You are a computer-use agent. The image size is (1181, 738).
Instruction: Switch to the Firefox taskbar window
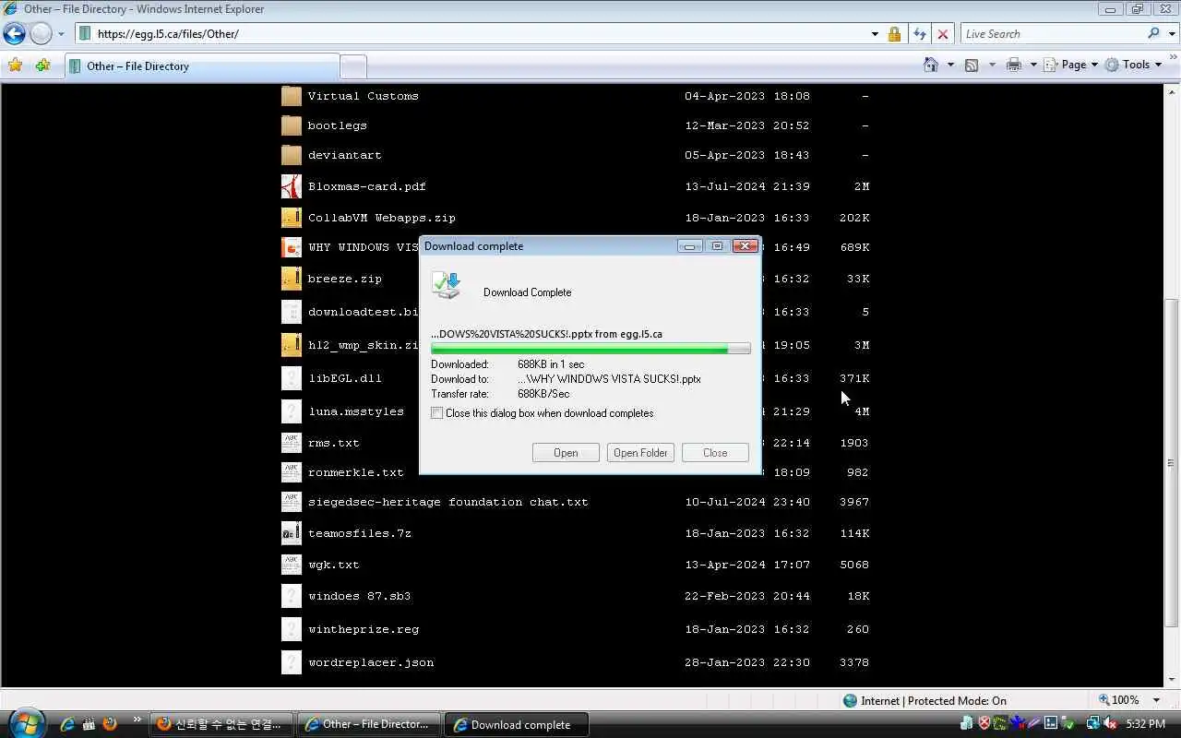pyautogui.click(x=221, y=724)
